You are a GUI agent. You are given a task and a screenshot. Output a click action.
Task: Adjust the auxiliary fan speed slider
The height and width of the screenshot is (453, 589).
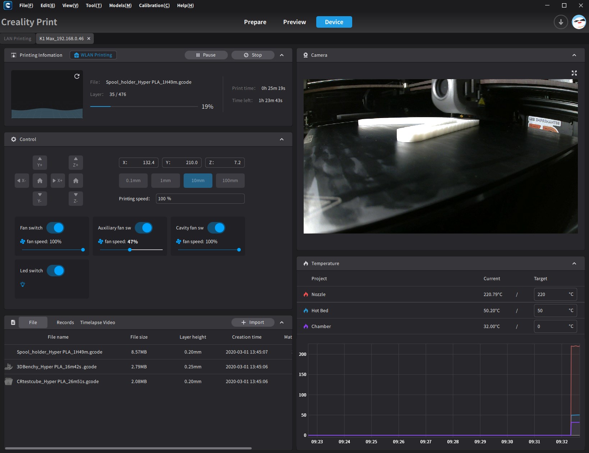pos(130,250)
